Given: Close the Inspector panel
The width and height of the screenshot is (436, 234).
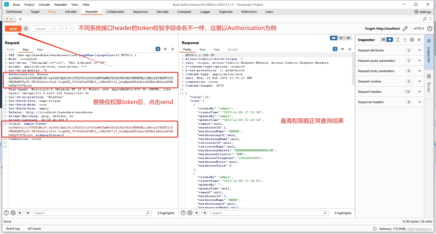Looking at the screenshot, I should [x=419, y=40].
